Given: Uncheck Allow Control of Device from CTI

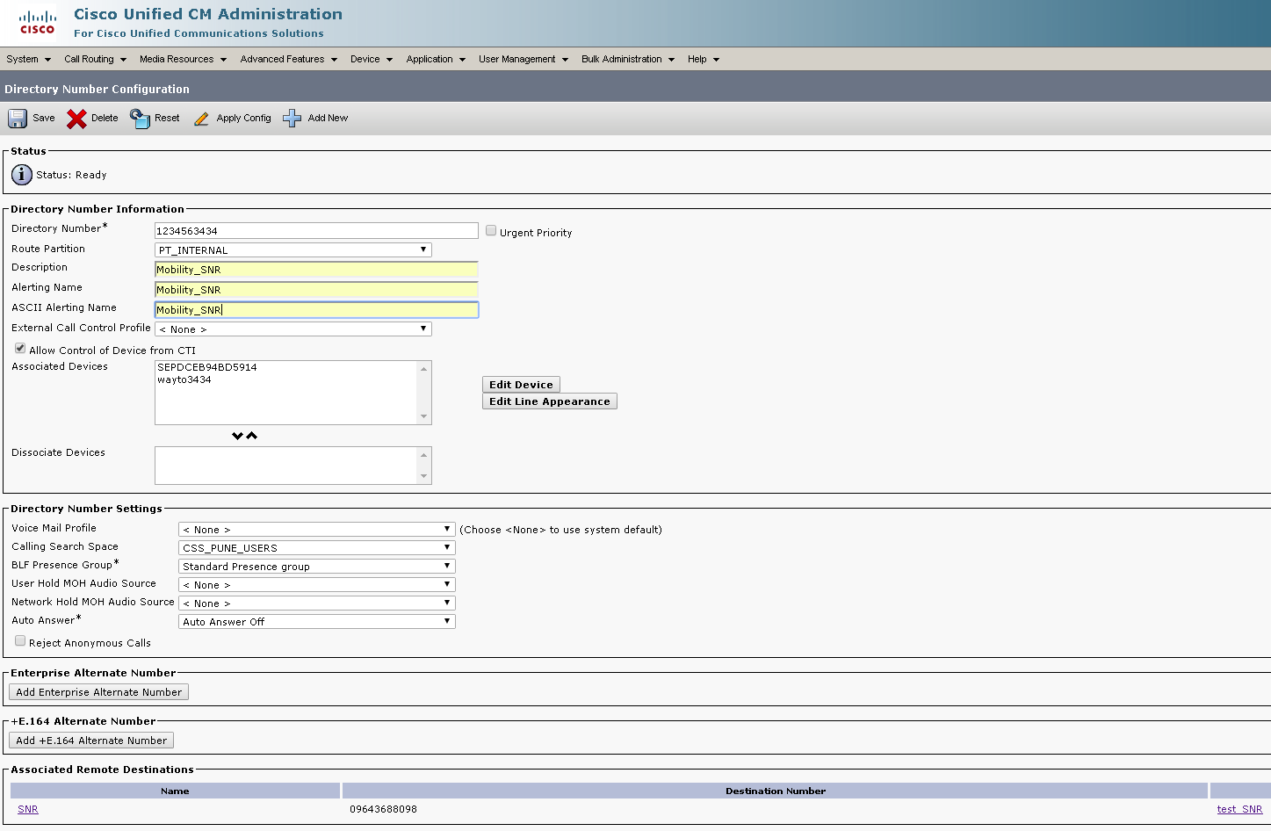Looking at the screenshot, I should (x=20, y=349).
